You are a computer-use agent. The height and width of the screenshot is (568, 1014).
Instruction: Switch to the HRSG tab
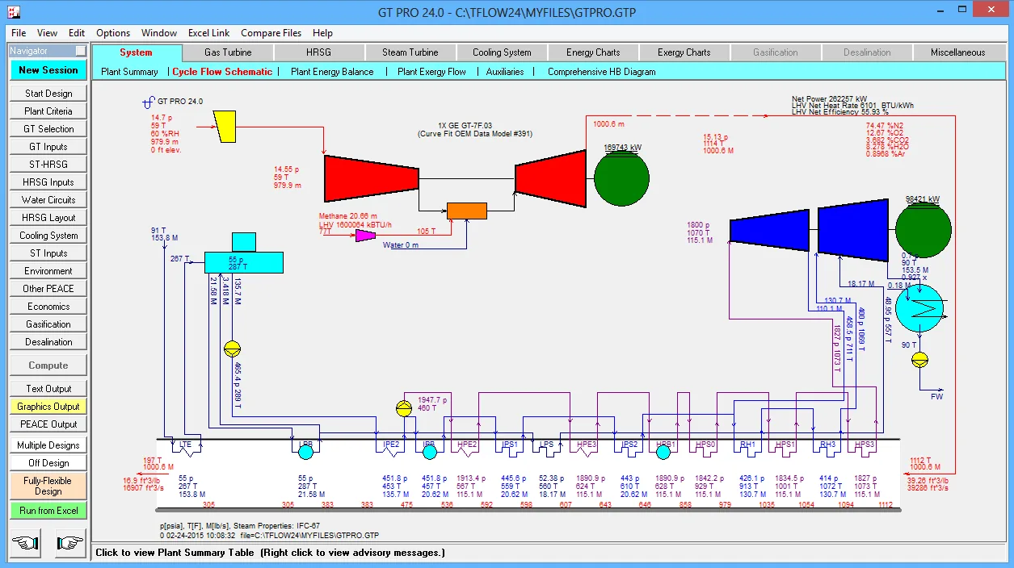tap(318, 52)
